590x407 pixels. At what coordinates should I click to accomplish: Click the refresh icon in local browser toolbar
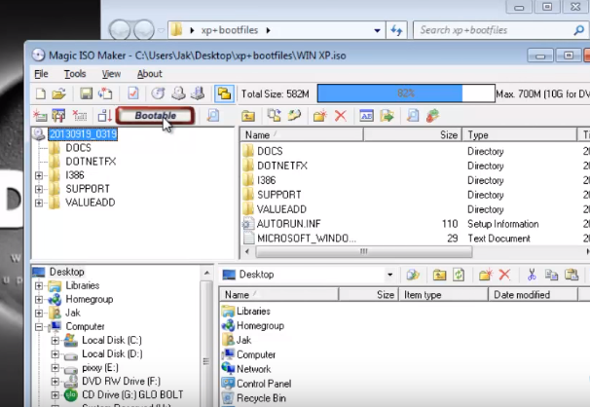coord(459,275)
